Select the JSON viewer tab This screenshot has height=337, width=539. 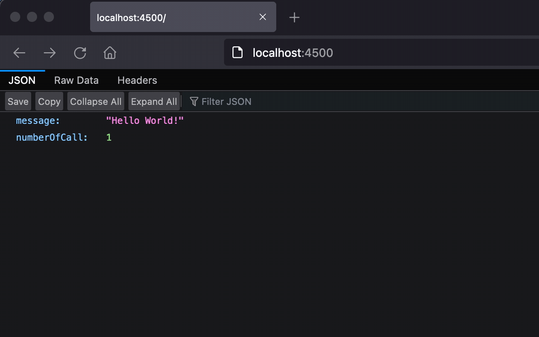(22, 80)
